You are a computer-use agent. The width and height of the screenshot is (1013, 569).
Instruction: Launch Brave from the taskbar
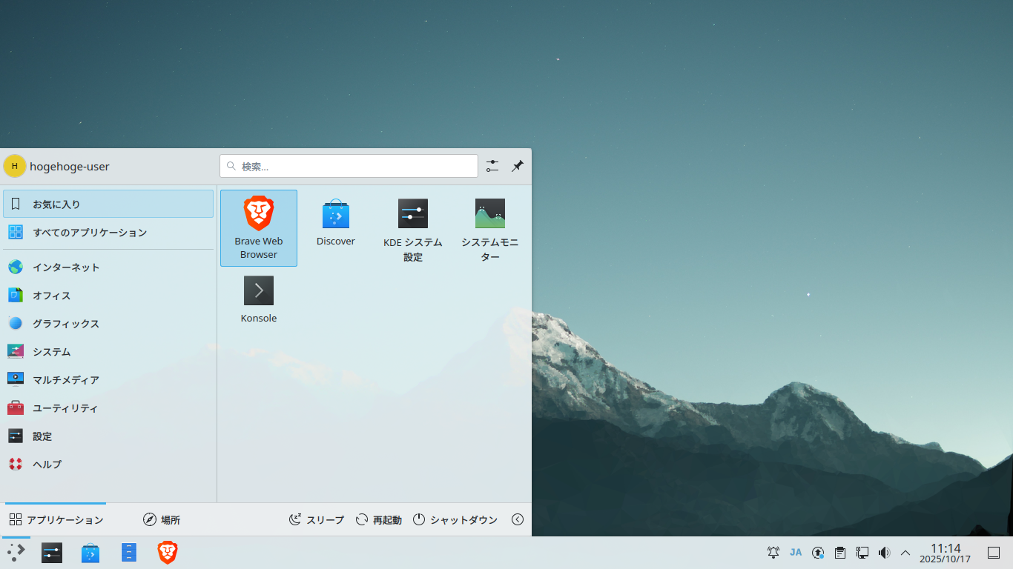[x=168, y=553]
